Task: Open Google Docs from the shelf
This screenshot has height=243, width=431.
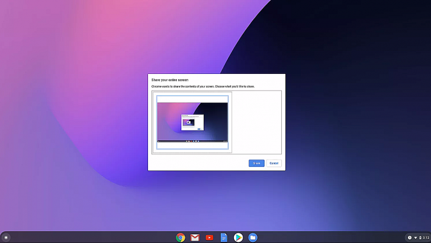Action: (224, 238)
